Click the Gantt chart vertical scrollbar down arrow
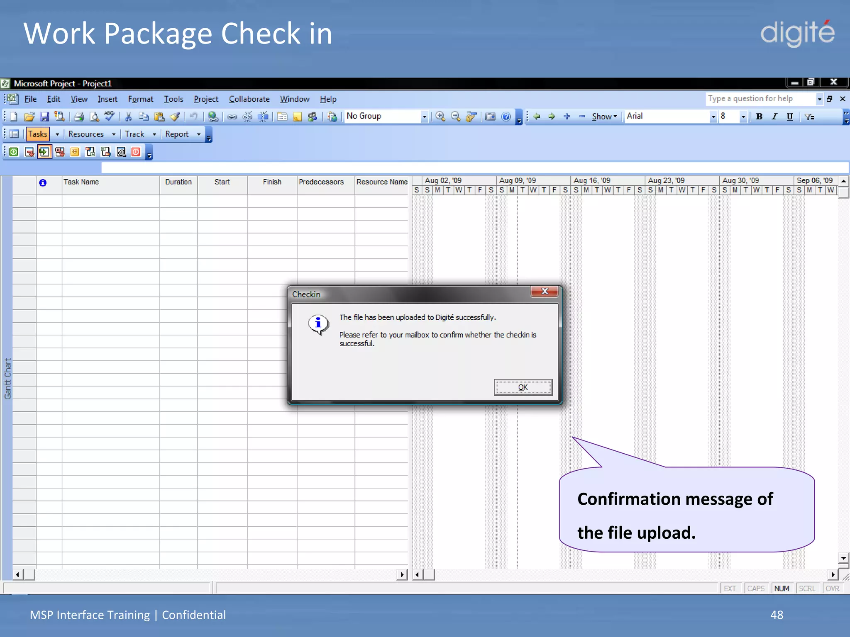Viewport: 850px width, 637px height. pyautogui.click(x=843, y=558)
